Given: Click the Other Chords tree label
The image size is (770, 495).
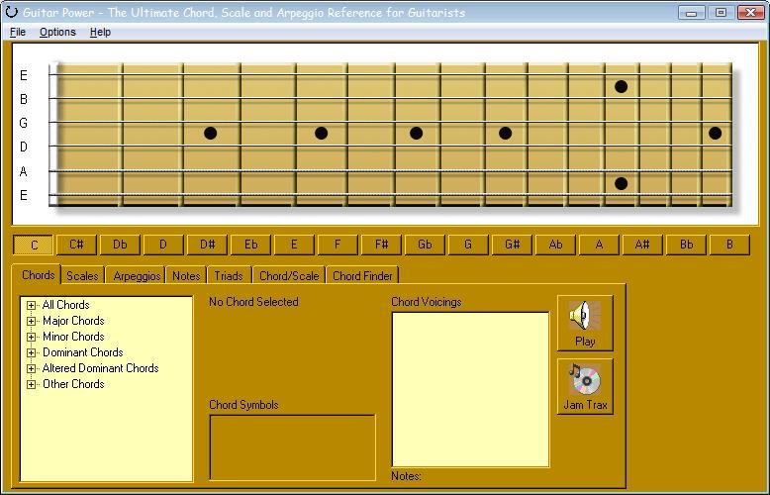Looking at the screenshot, I should point(73,384).
